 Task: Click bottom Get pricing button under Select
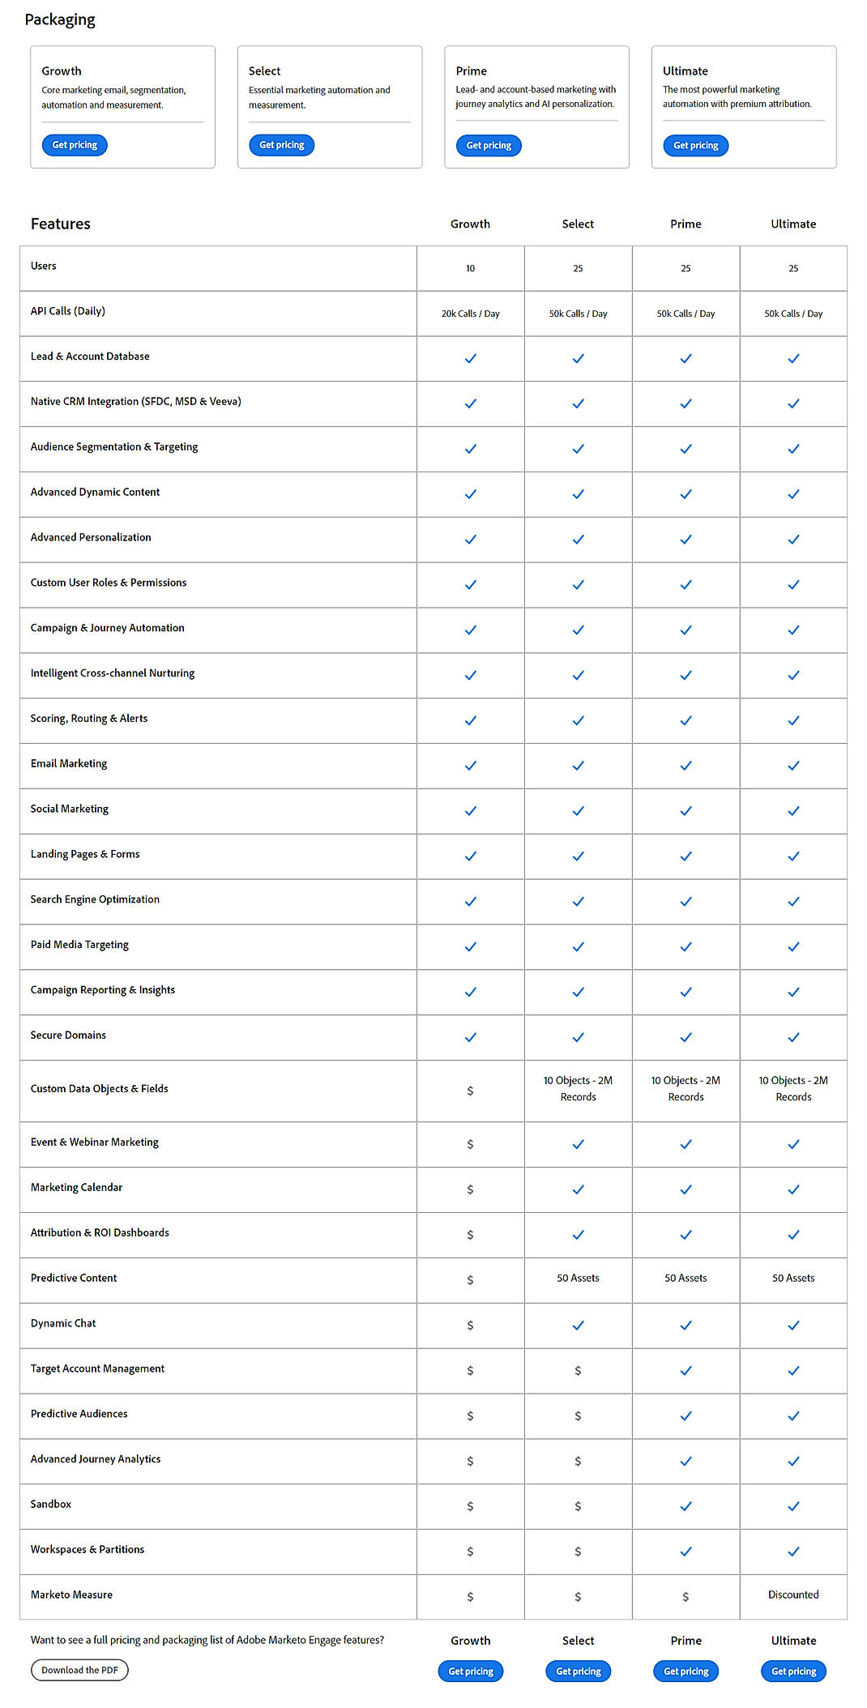click(579, 1671)
